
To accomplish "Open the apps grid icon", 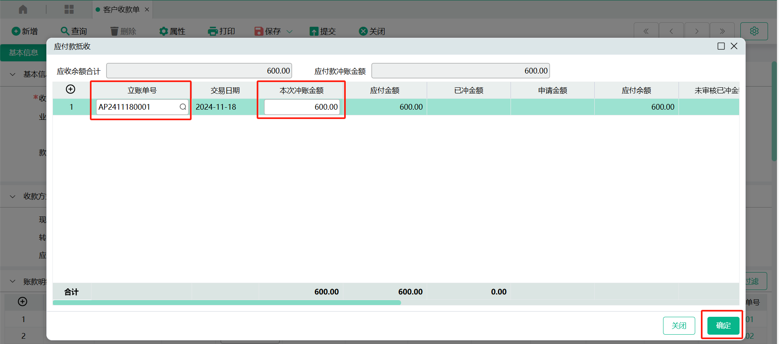I will 69,9.
